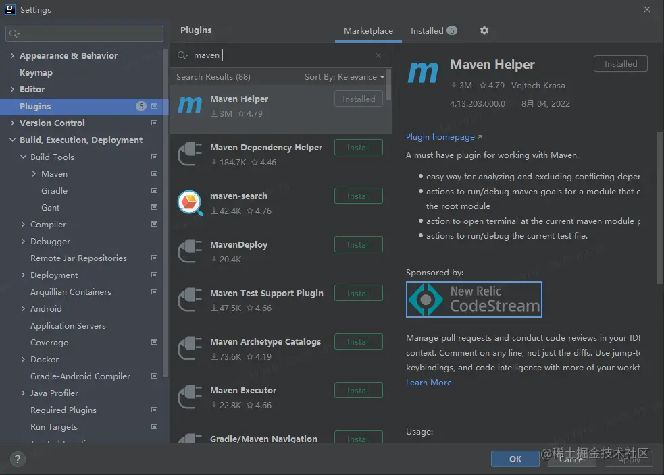
Task: Open Remote Jar Repositories settings
Action: pos(78,258)
